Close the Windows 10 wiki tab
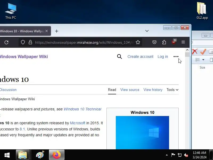Image resolution: width=213 pixels, height=160 pixels. 47,31
